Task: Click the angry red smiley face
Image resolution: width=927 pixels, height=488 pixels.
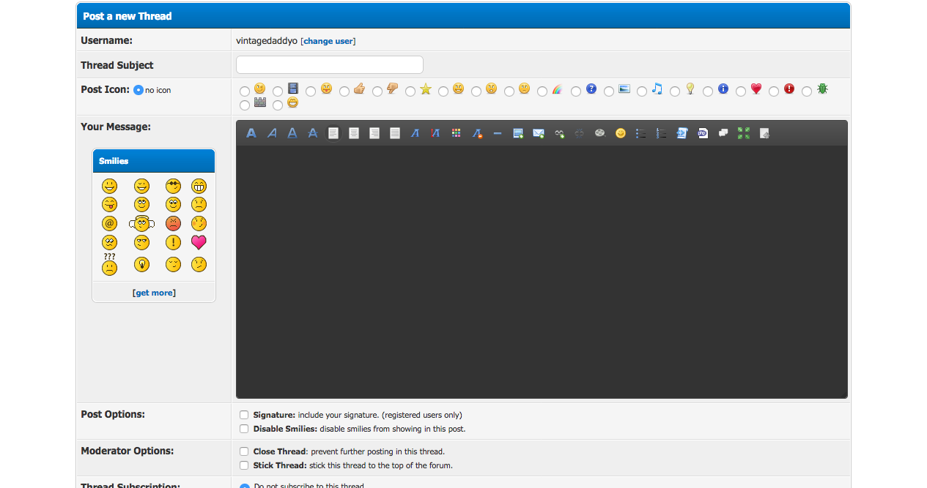Action: [x=173, y=224]
